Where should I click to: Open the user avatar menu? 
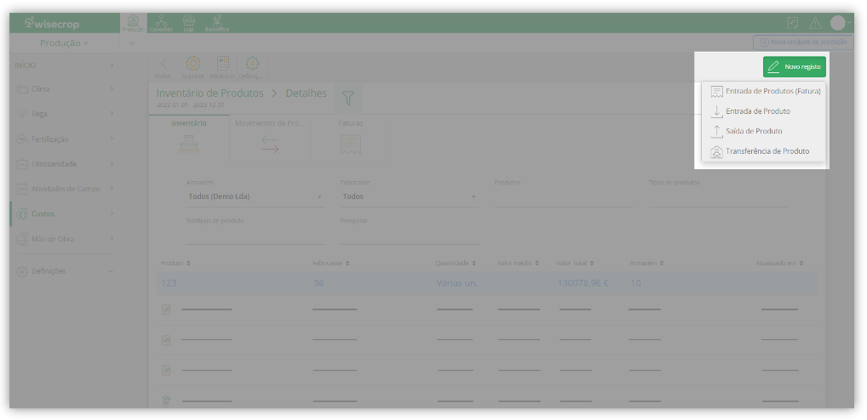(841, 23)
